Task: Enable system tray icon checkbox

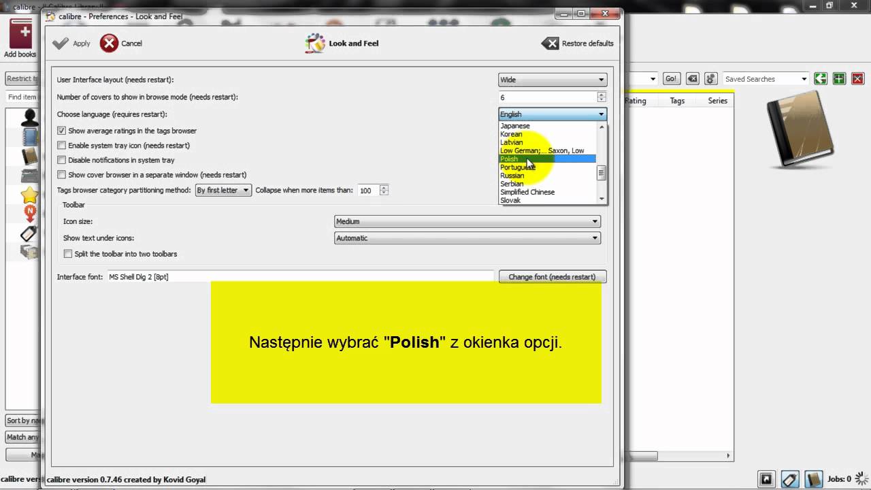Action: pyautogui.click(x=61, y=145)
